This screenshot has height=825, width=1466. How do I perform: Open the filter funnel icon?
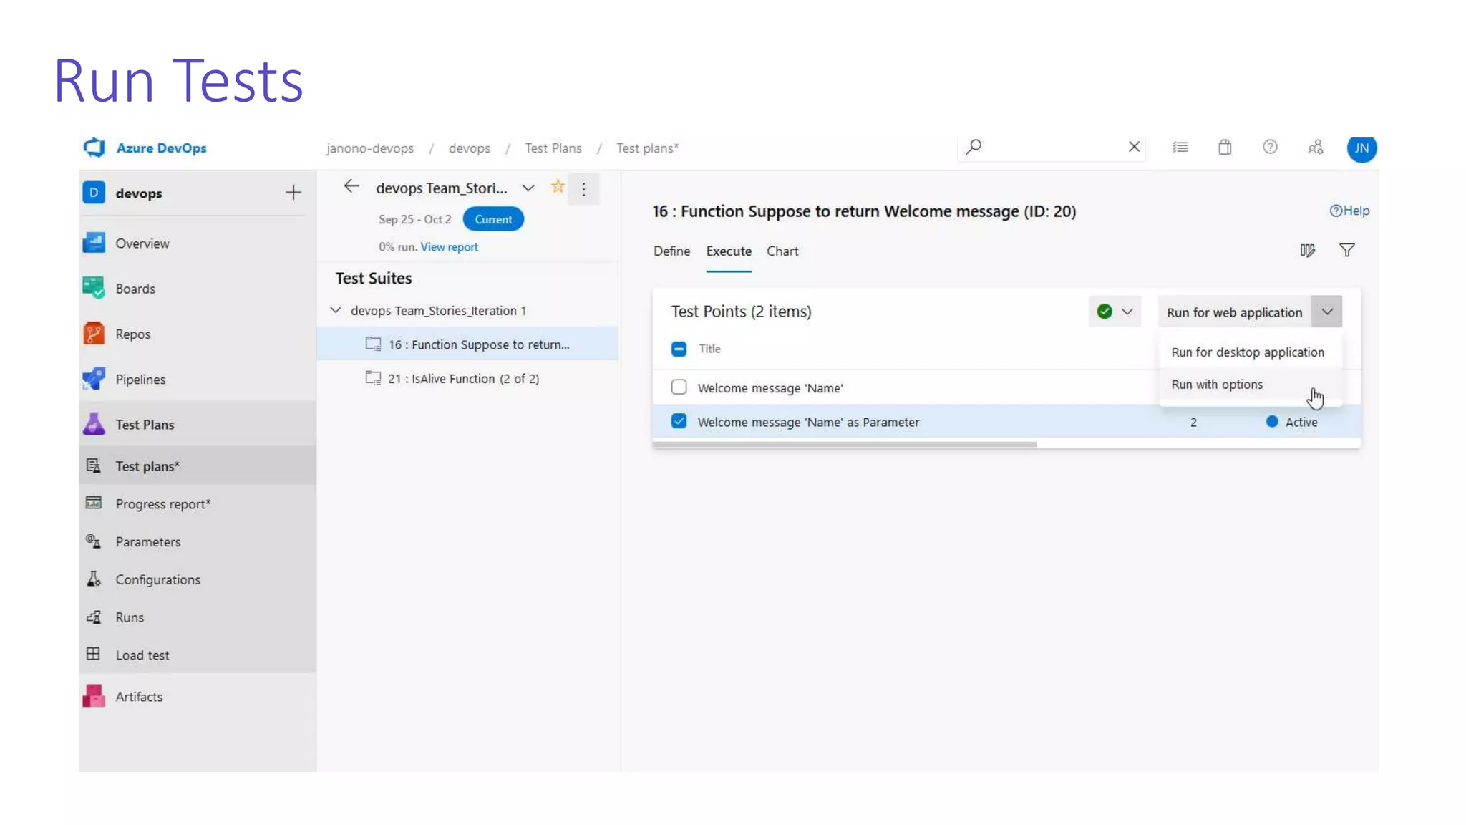click(1346, 251)
